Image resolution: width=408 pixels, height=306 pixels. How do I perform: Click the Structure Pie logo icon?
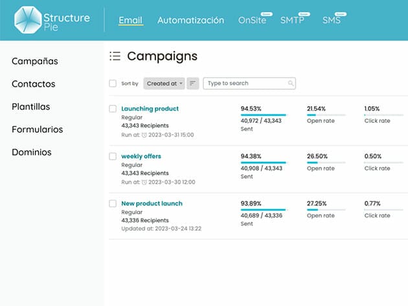pos(28,20)
